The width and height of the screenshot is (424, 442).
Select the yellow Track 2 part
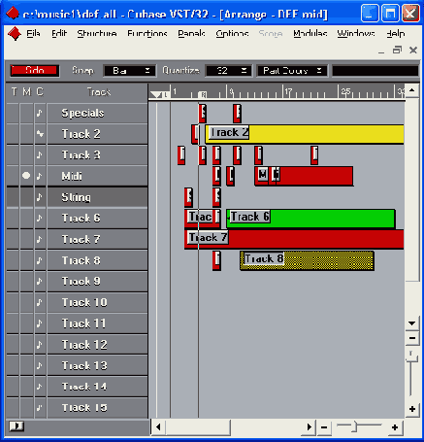(x=305, y=134)
